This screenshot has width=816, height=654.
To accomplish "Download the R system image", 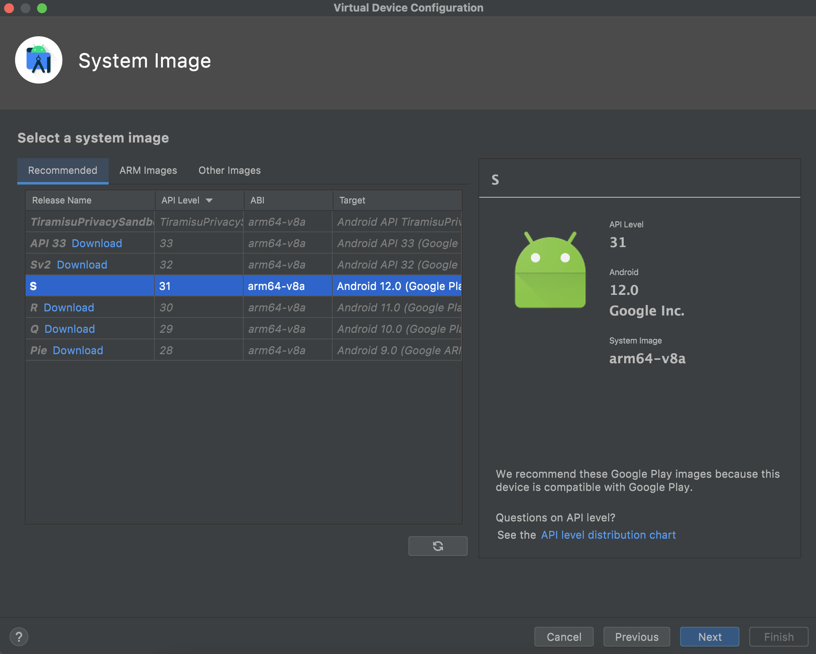I will point(69,308).
